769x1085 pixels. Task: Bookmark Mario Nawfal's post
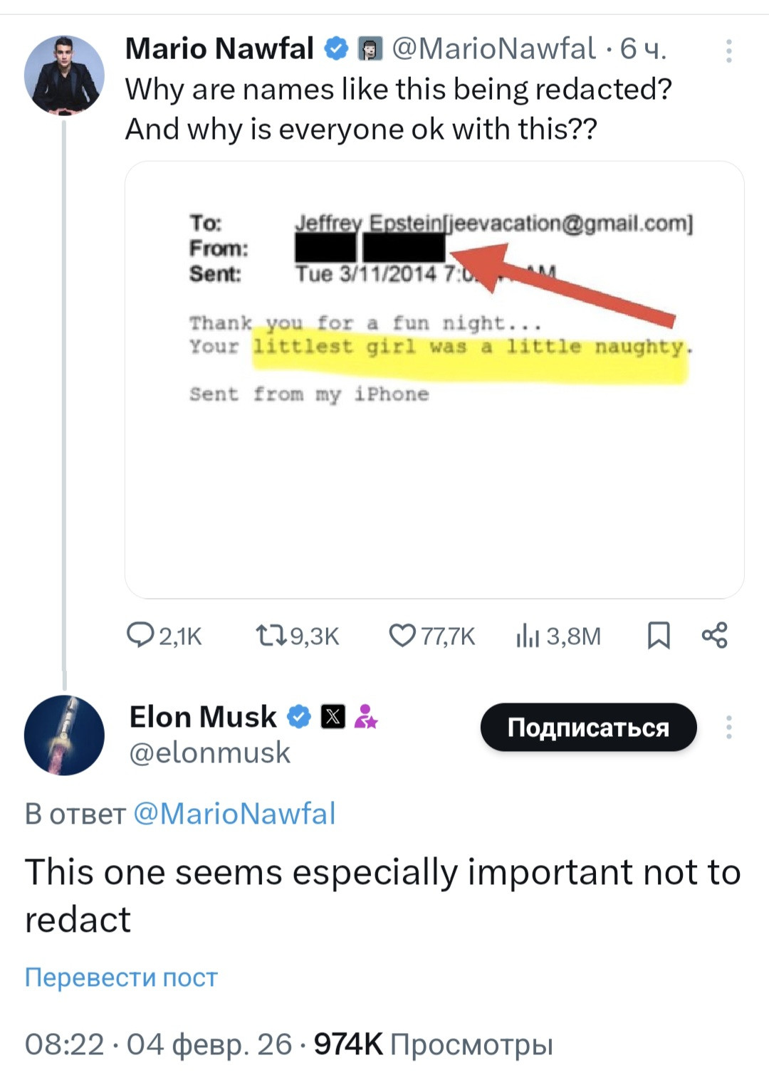coord(659,635)
